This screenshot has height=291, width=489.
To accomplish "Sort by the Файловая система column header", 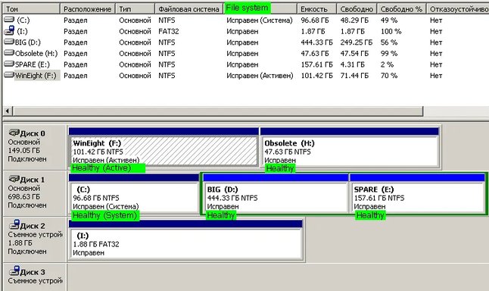I will click(189, 9).
